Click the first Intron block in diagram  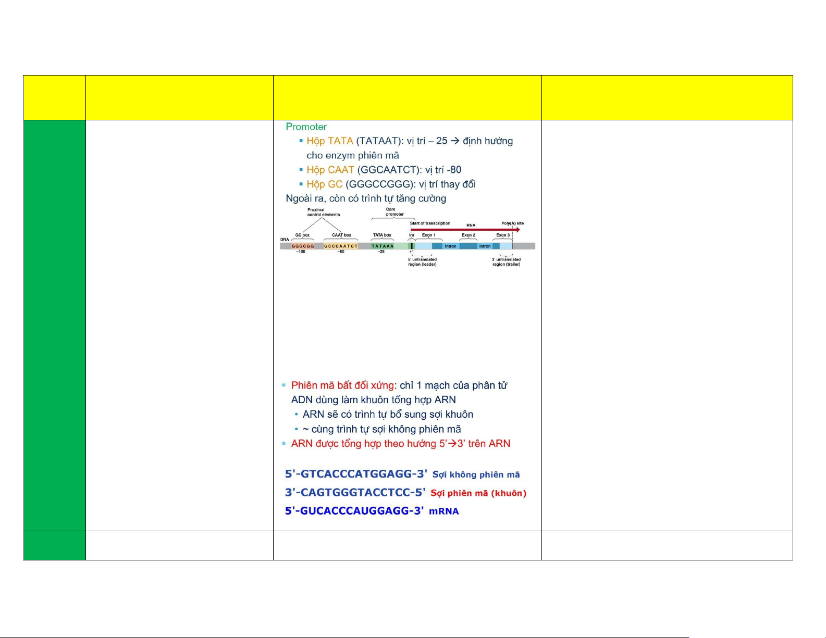[x=450, y=246]
